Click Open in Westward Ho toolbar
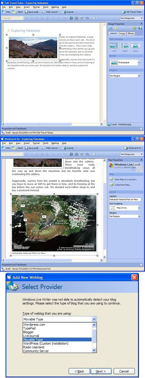Screen dimensions: 145x378 coord(18,148)
